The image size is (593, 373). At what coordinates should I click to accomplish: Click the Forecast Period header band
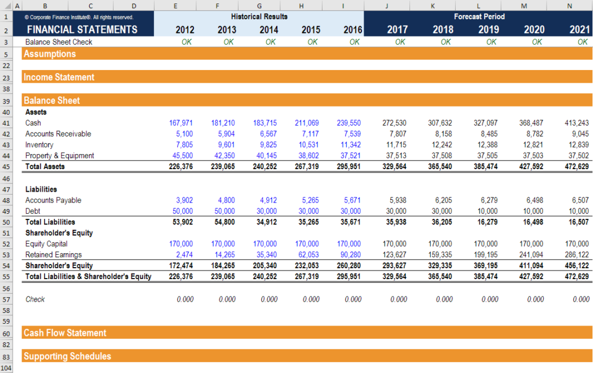(x=479, y=17)
